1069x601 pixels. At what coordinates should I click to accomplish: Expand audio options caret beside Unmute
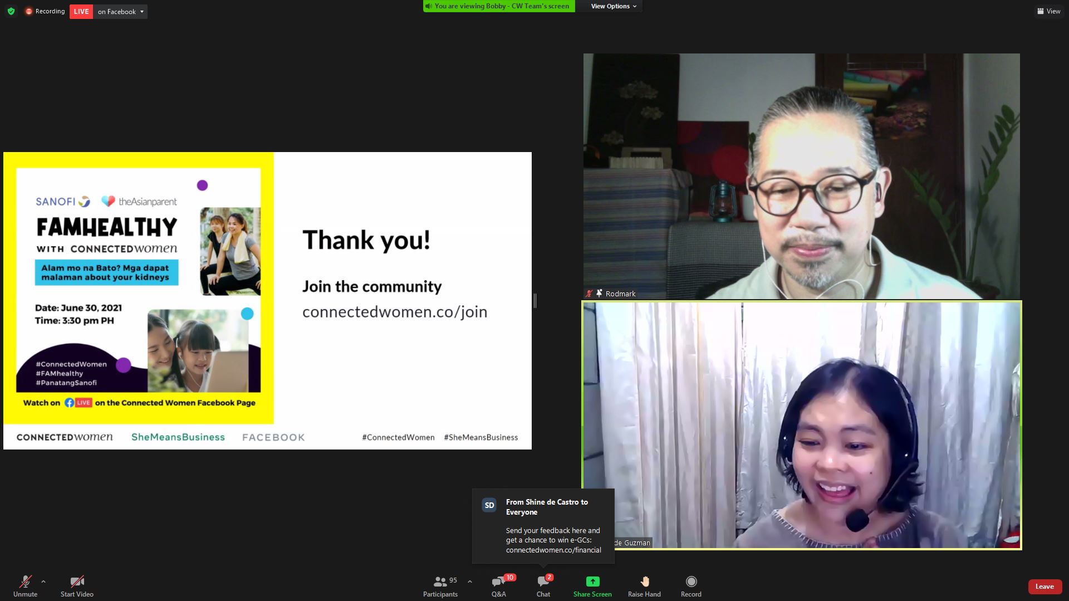[x=43, y=582]
